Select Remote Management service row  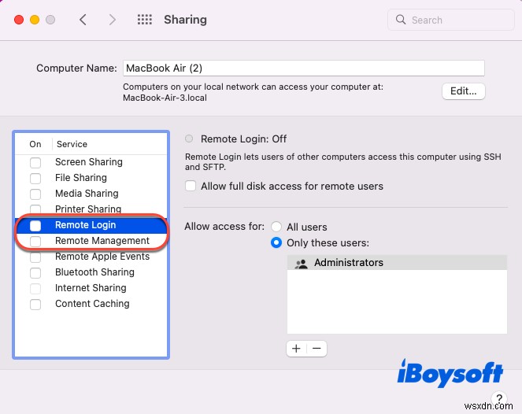coord(91,241)
